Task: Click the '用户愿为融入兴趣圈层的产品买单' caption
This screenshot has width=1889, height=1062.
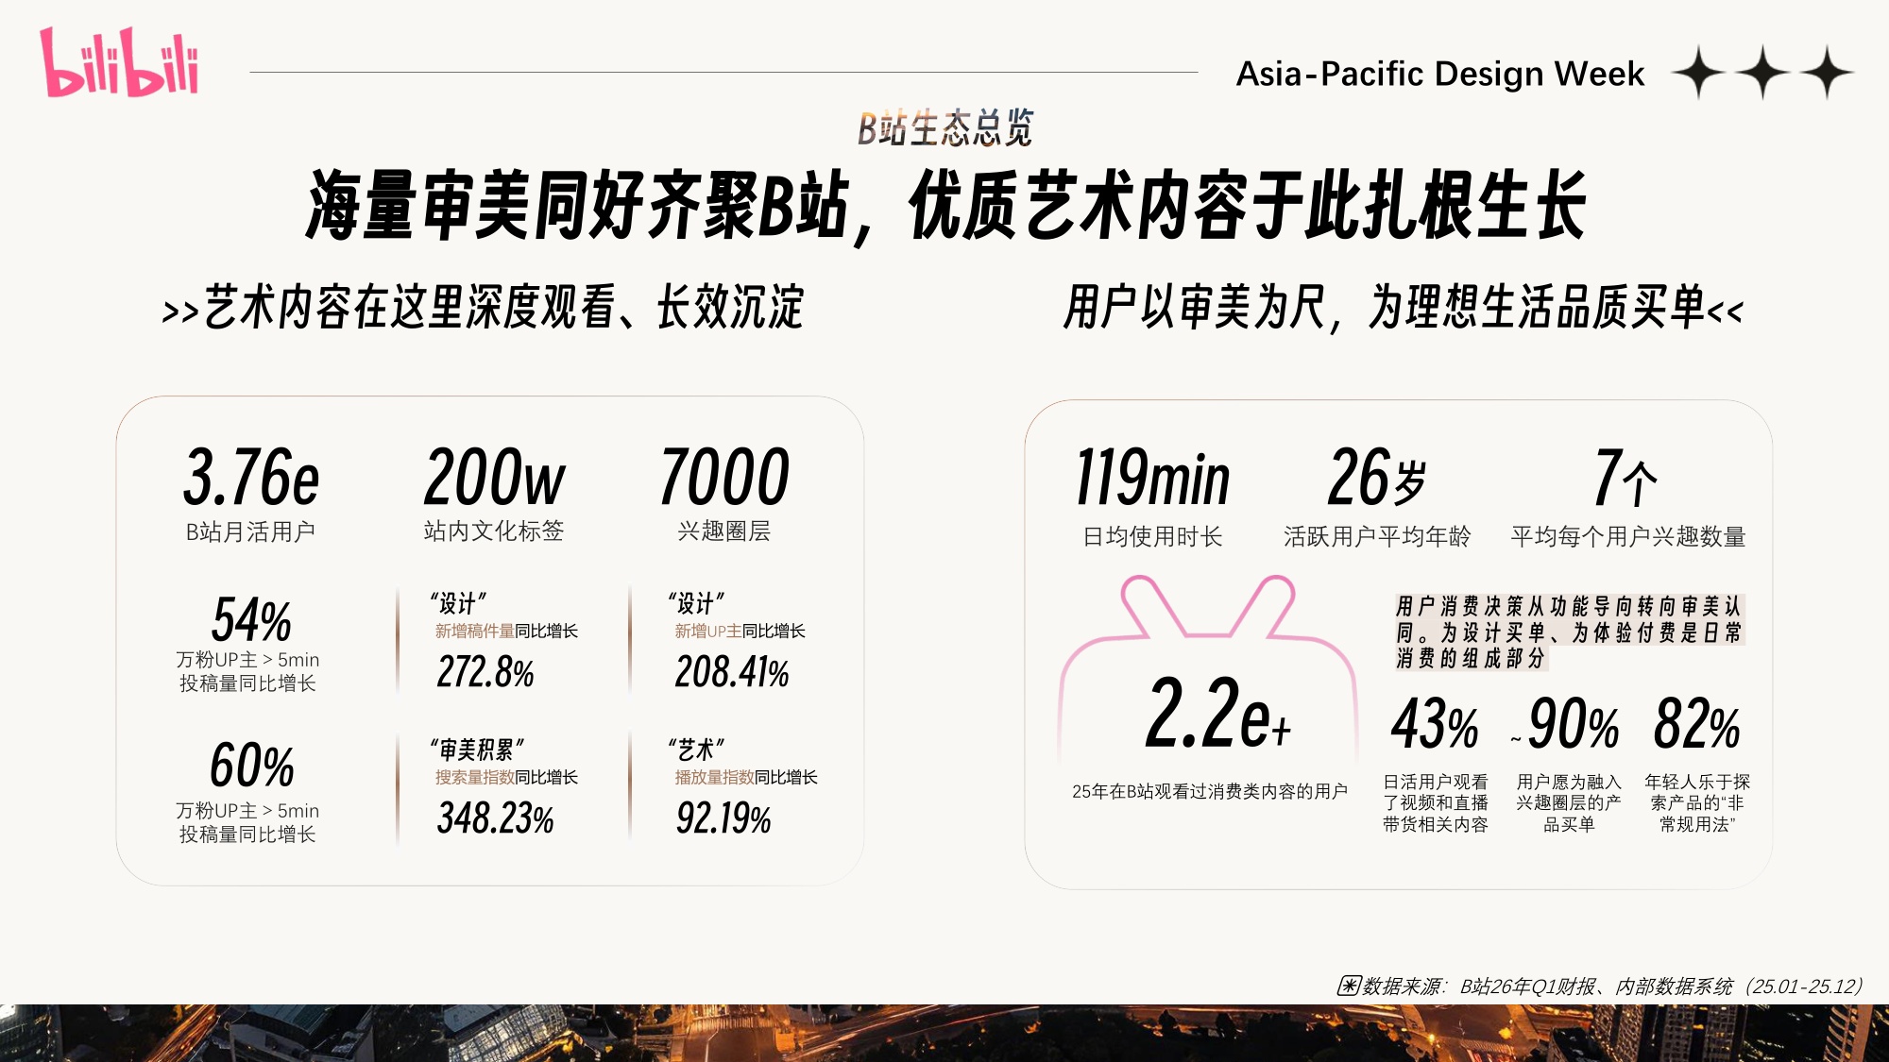Action: tap(1569, 802)
